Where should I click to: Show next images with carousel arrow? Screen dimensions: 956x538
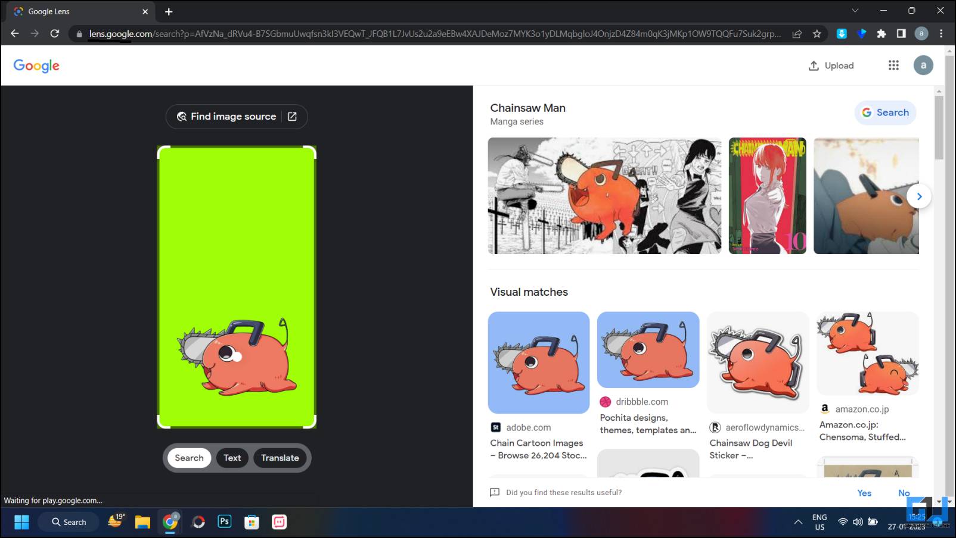pyautogui.click(x=919, y=196)
